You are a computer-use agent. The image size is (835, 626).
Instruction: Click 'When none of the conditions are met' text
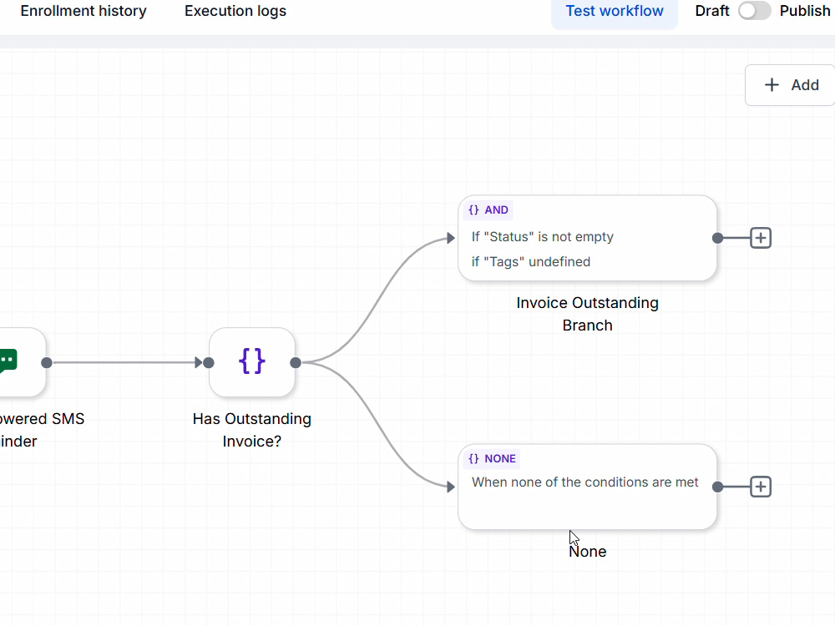point(584,482)
